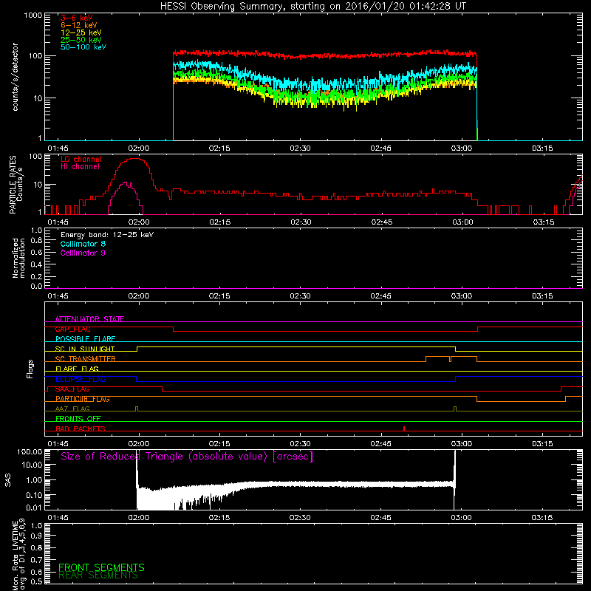Select the red 3-6 keV legend label
Image resolution: width=591 pixels, height=591 pixels.
tap(77, 18)
